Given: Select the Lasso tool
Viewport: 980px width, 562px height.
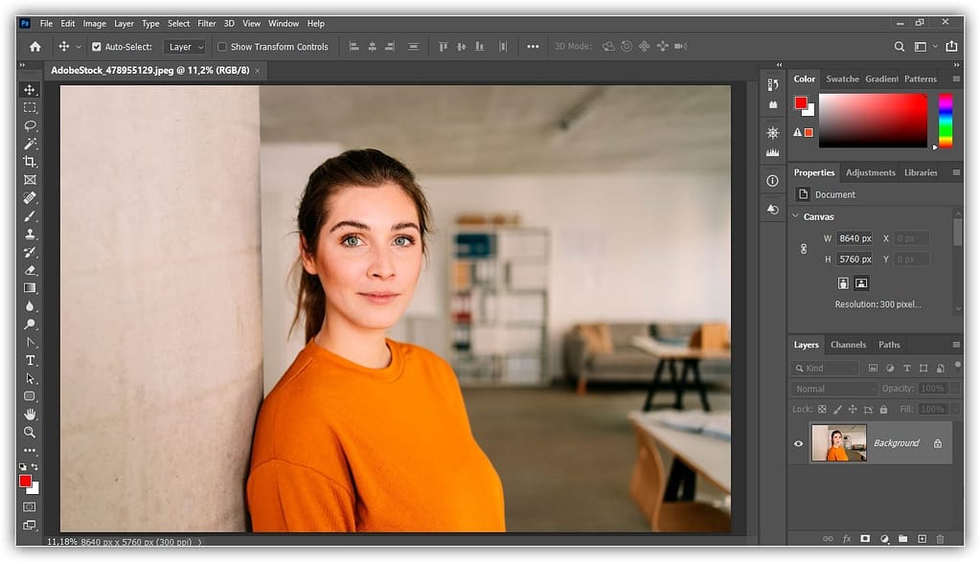Looking at the screenshot, I should (x=30, y=125).
